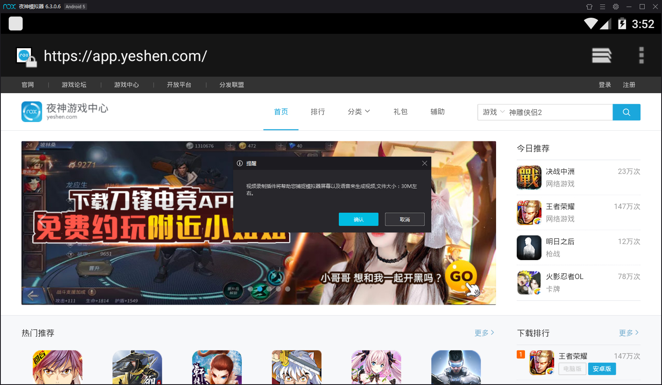Click the 3:52 clock in status bar
Viewport: 662px width, 385px height.
tap(643, 24)
